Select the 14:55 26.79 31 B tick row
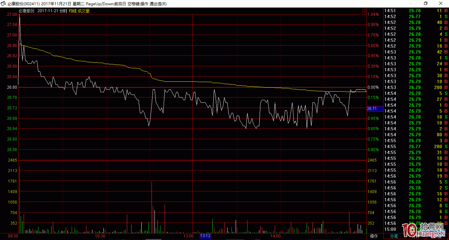 (416, 152)
